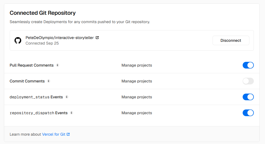
Task: Click info icon next to deployment_status Events
Action: click(x=67, y=97)
